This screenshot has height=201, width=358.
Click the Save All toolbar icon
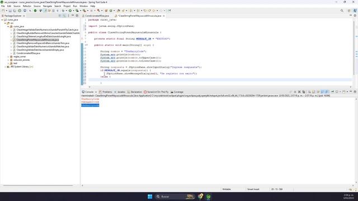(x=14, y=11)
